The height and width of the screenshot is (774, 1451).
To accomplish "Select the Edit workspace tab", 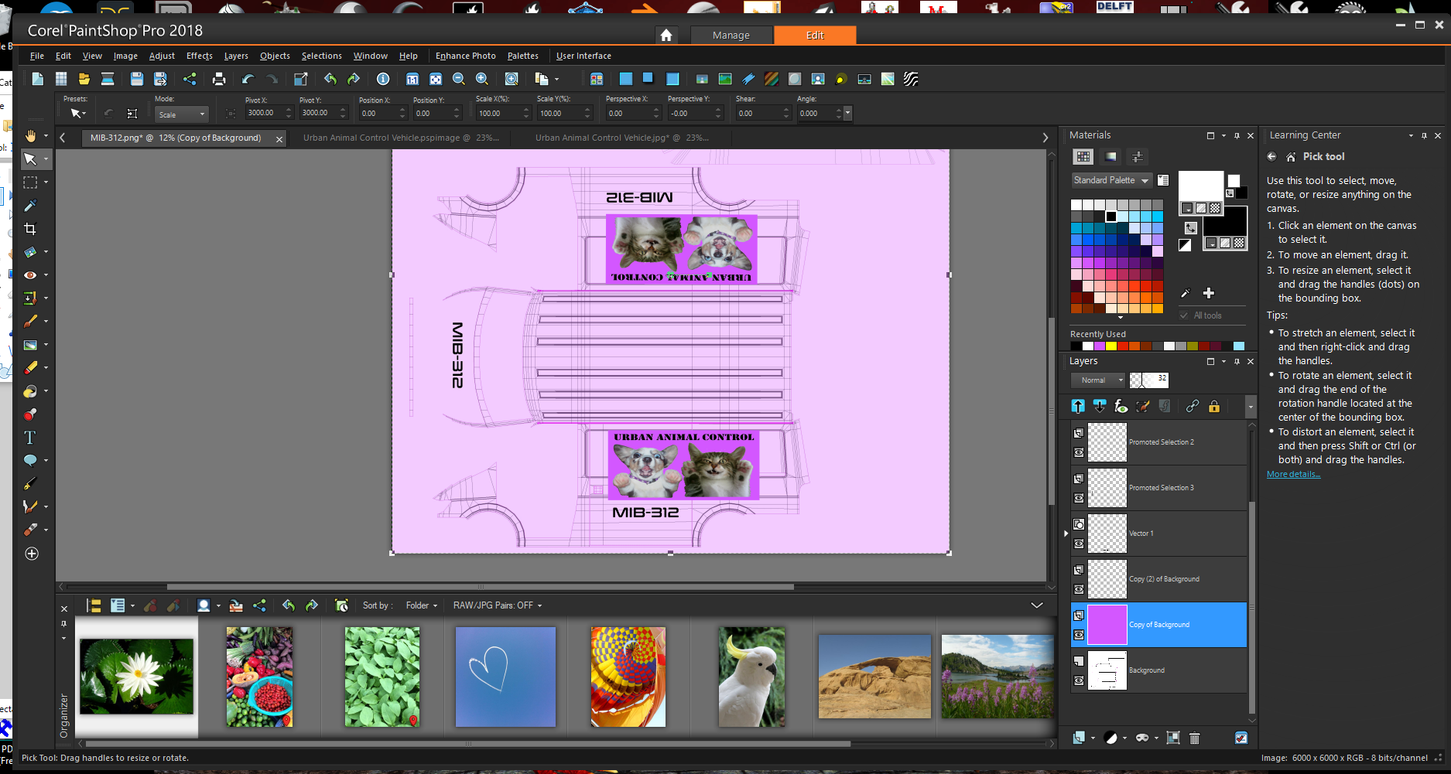I will click(x=815, y=36).
